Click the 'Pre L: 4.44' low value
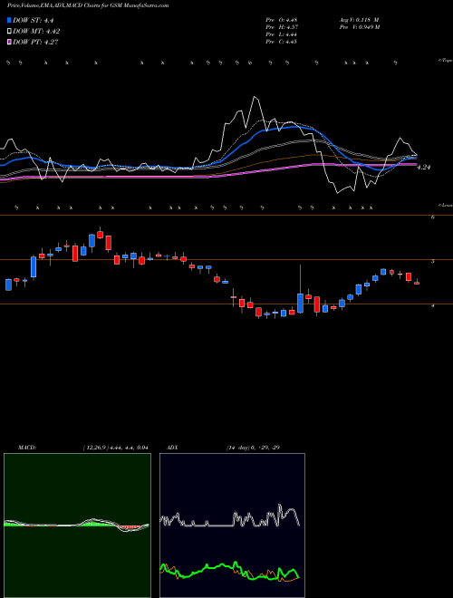This screenshot has height=598, width=453. pos(282,34)
